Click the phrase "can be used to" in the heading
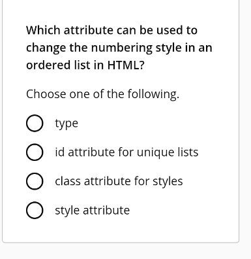The height and width of the screenshot is (259, 251). click(x=157, y=30)
